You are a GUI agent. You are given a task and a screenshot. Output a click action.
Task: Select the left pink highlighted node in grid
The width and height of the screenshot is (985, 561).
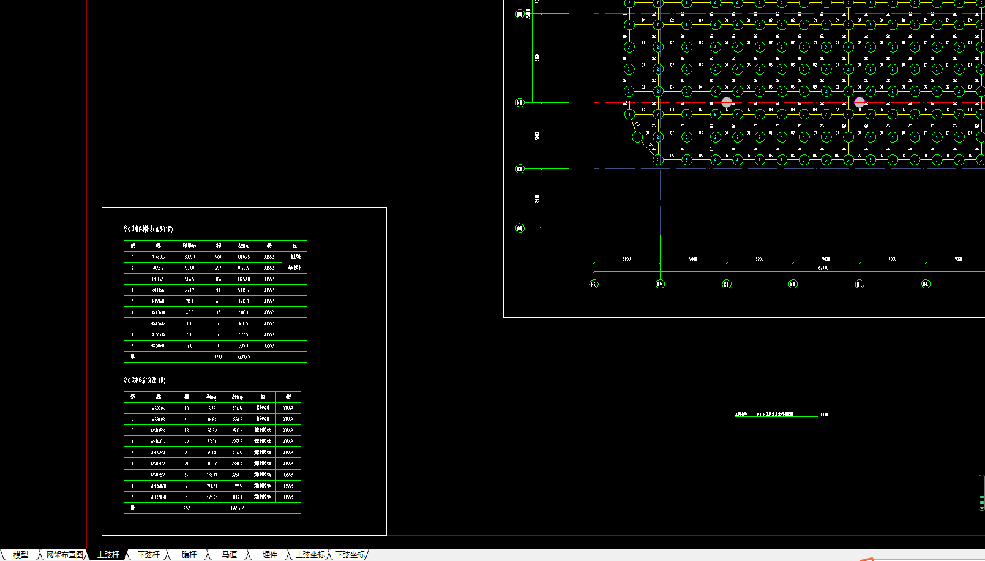pyautogui.click(x=727, y=102)
